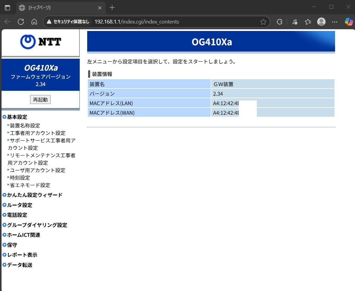This screenshot has width=355, height=291.
Task: Open 時刻設定
Action: pos(20,178)
